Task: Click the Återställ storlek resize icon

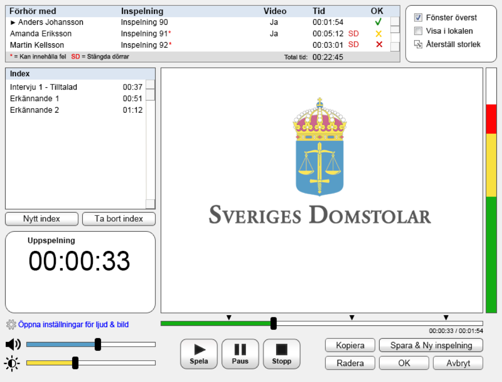Action: tap(418, 44)
